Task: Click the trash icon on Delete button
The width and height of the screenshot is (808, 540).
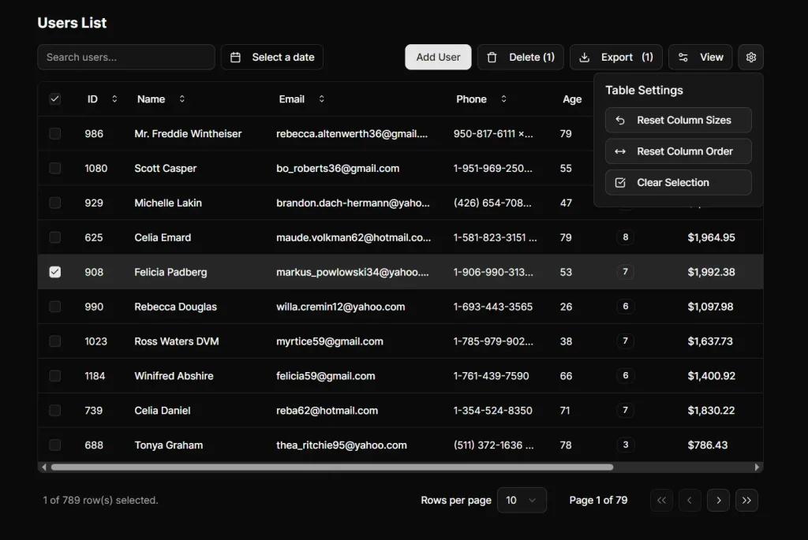Action: click(493, 57)
